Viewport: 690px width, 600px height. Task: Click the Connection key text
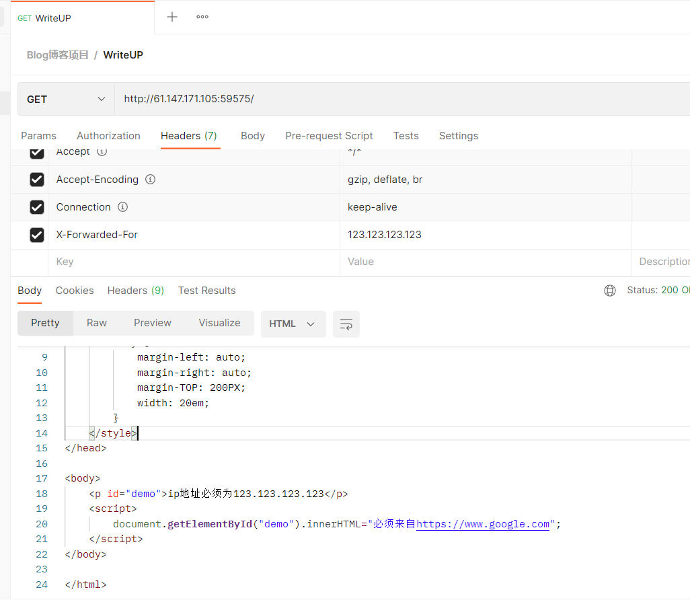(83, 207)
